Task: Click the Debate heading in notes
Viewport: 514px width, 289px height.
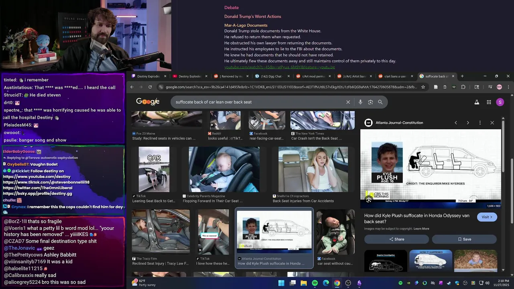Action: coord(231,8)
